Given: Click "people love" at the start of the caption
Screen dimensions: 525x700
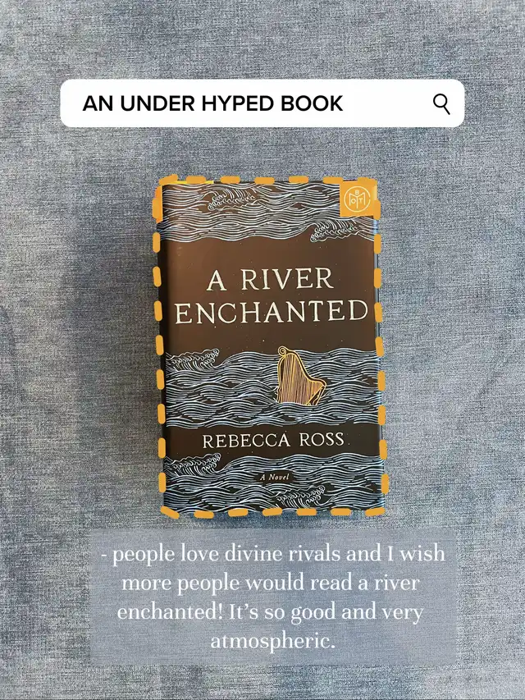Looking at the screenshot, I should [166, 555].
